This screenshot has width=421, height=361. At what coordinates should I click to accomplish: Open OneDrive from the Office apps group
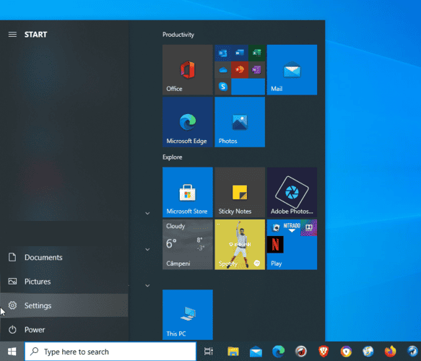pos(222,70)
